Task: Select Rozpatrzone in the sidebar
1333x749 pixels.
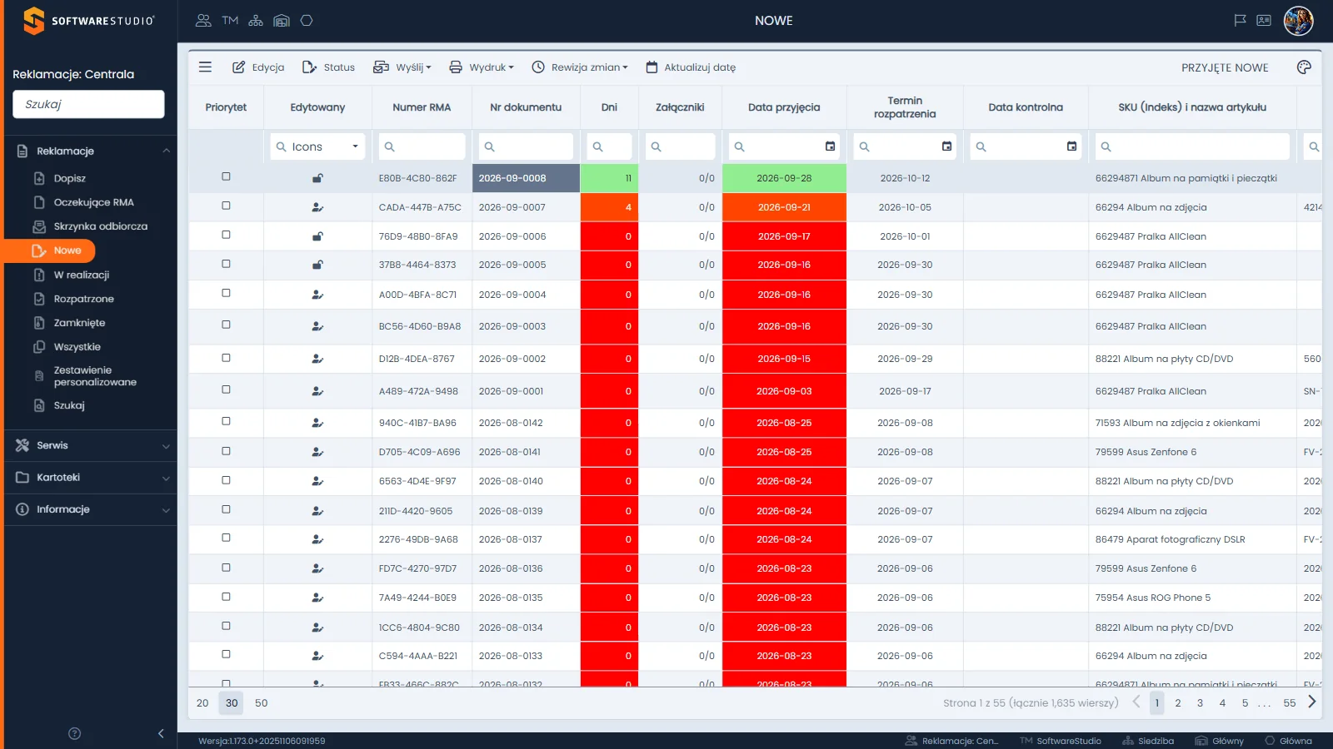Action: click(x=83, y=299)
